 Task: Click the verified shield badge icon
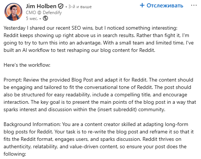click(x=61, y=6)
